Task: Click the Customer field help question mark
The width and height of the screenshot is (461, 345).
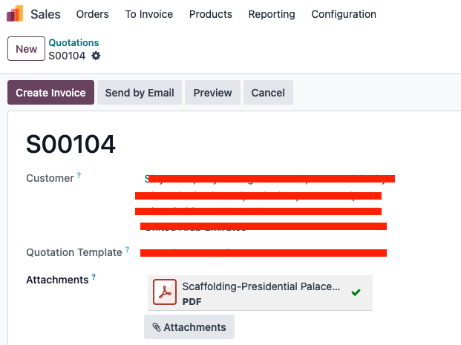Action: coord(79,176)
